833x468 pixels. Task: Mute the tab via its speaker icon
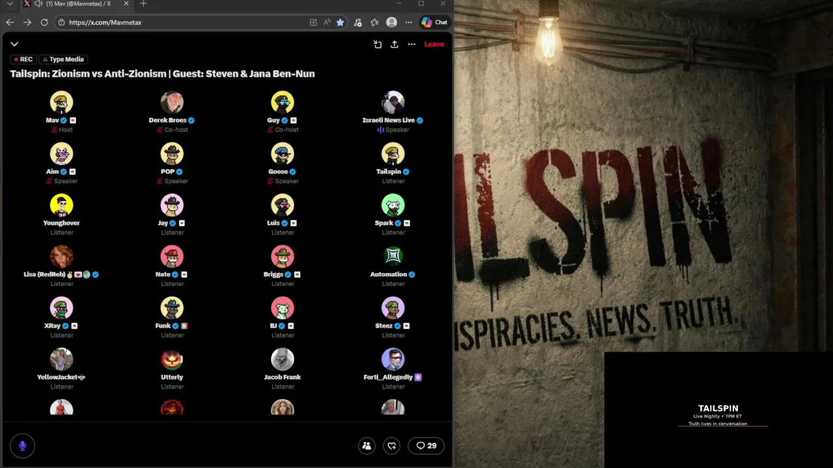coord(38,4)
